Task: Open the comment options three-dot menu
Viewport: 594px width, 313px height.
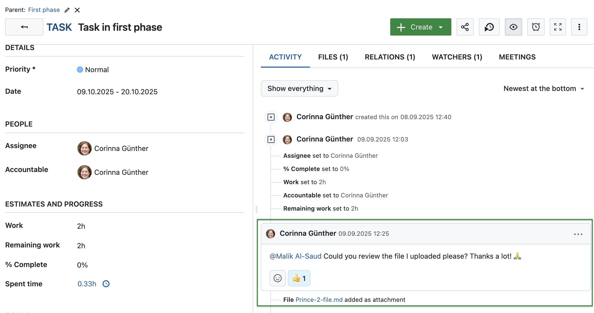Action: 577,234
